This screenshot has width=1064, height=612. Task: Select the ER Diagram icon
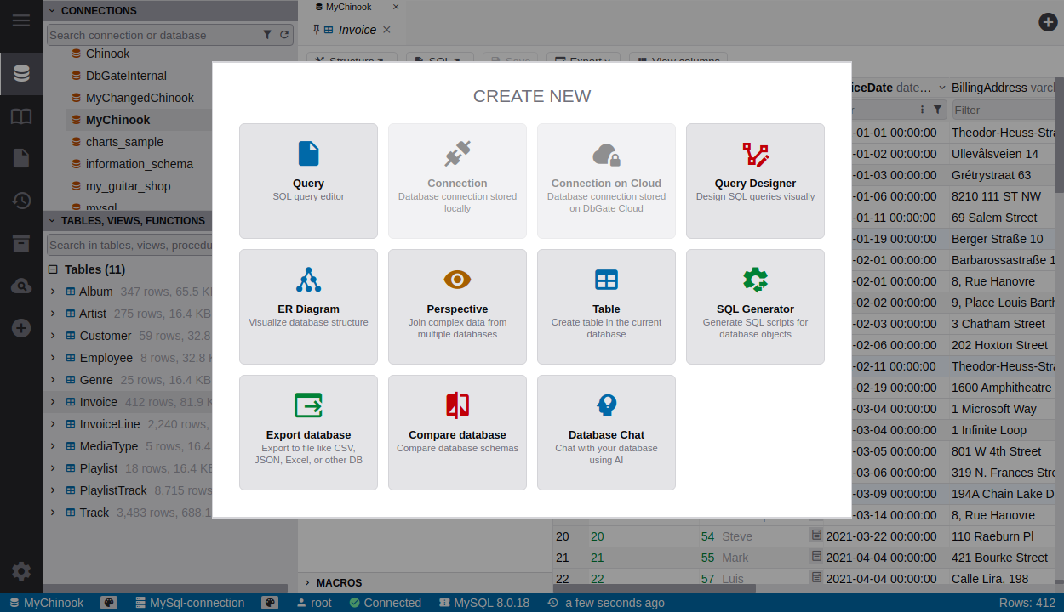pyautogui.click(x=308, y=280)
